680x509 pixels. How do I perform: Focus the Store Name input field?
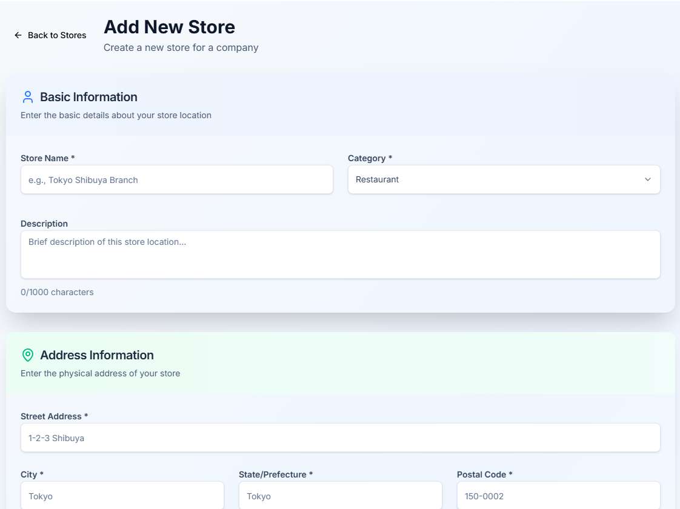pos(176,180)
